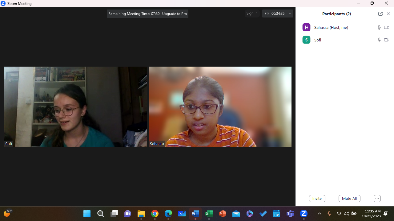Open the weather widget showing 89°
The width and height of the screenshot is (394, 221).
[7, 213]
